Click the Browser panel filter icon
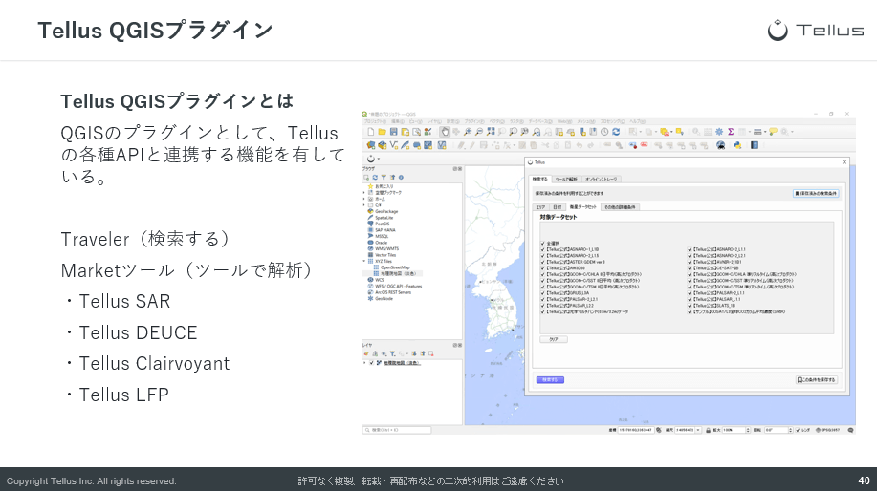The height and width of the screenshot is (491, 877). 384,178
